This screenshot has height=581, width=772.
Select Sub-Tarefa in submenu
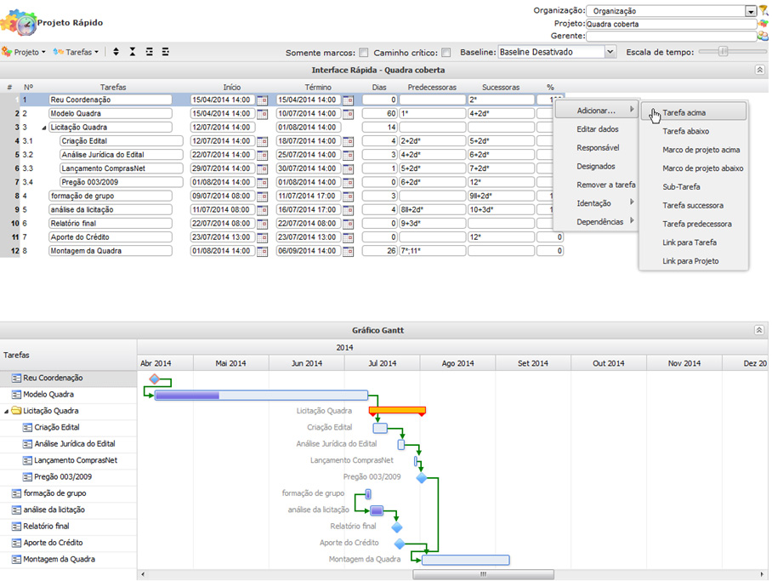pyautogui.click(x=693, y=187)
